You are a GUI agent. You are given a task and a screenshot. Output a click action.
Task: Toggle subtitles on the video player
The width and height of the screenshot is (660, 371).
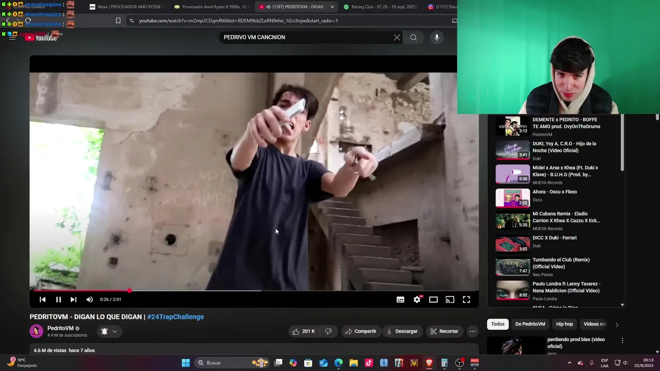400,299
